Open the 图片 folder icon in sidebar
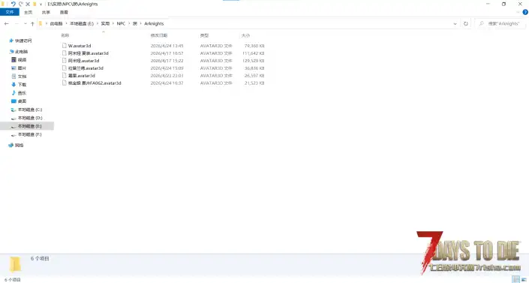Viewport: 529px width, 283px height. (x=14, y=68)
